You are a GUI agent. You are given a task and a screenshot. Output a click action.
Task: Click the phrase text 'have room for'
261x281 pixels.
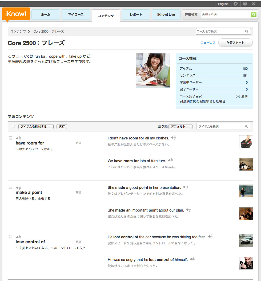click(30, 143)
